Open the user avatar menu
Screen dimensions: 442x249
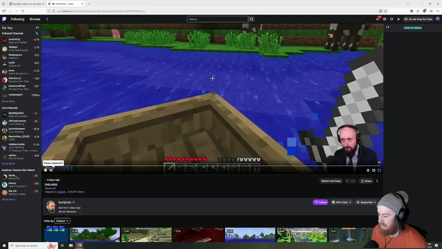coord(438,19)
